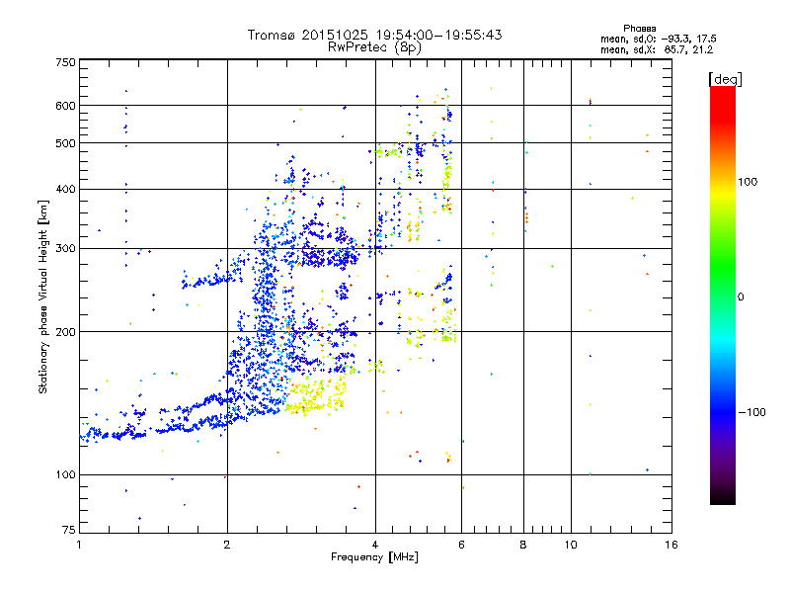Screen dimensions: 790x593
Task: Click the 'mean, sd,O: -93.3, 17.5' line
Action: (x=658, y=39)
